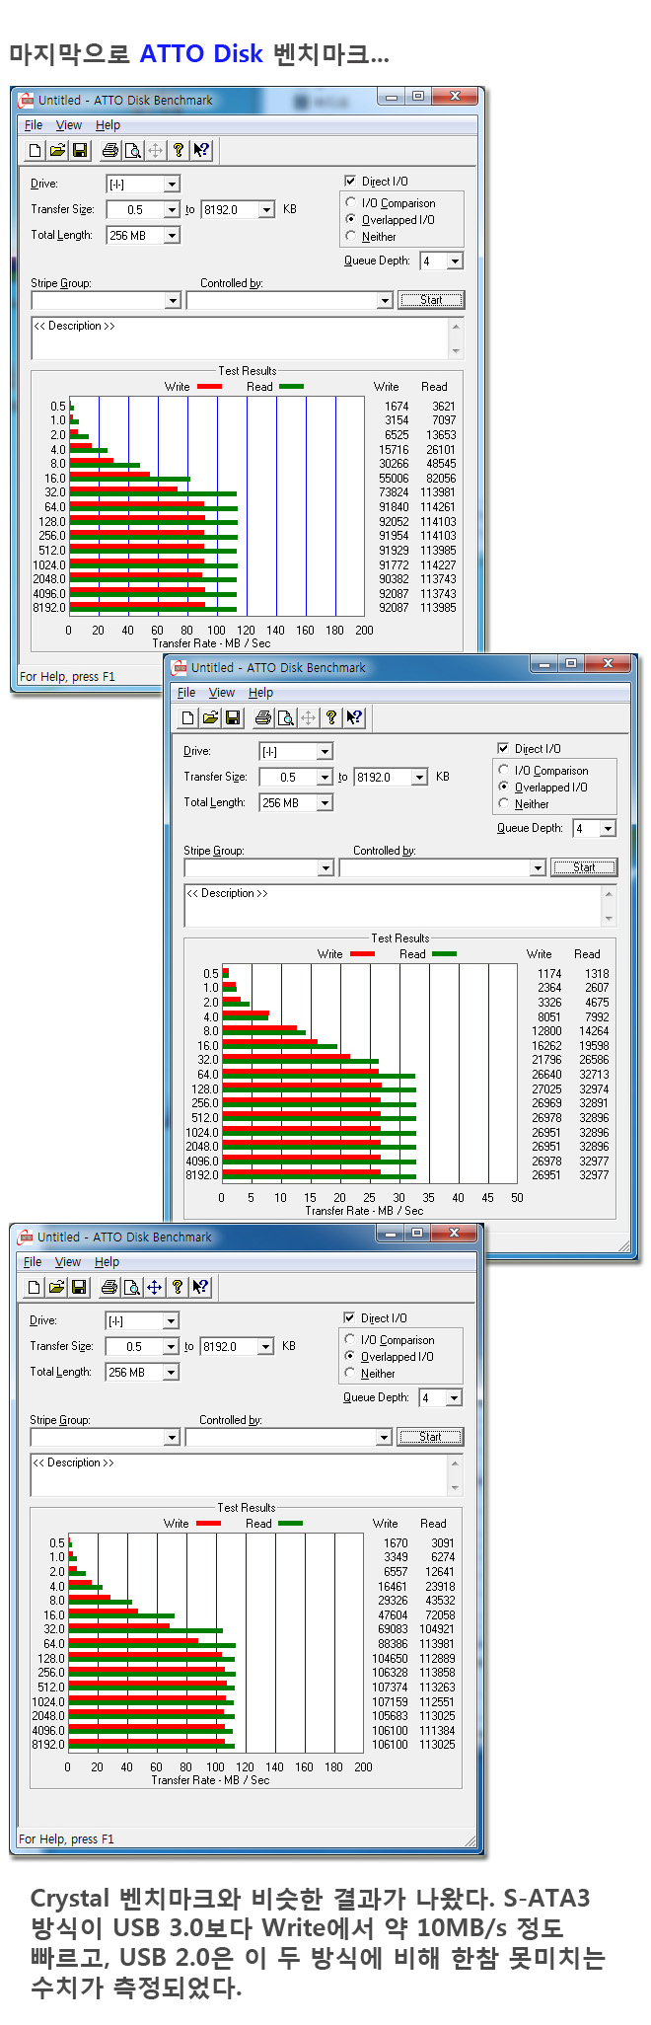Select Neither radio in middle ATTO window

click(504, 803)
